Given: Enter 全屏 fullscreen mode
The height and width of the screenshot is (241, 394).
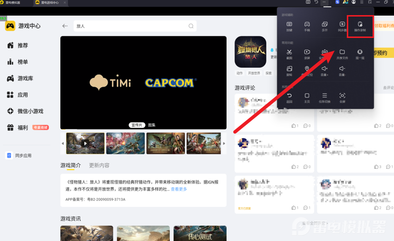Looking at the screenshot, I should [x=342, y=98].
